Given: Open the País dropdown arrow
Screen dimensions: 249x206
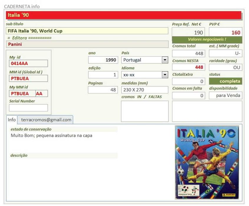Looking at the screenshot, I should [165, 60].
